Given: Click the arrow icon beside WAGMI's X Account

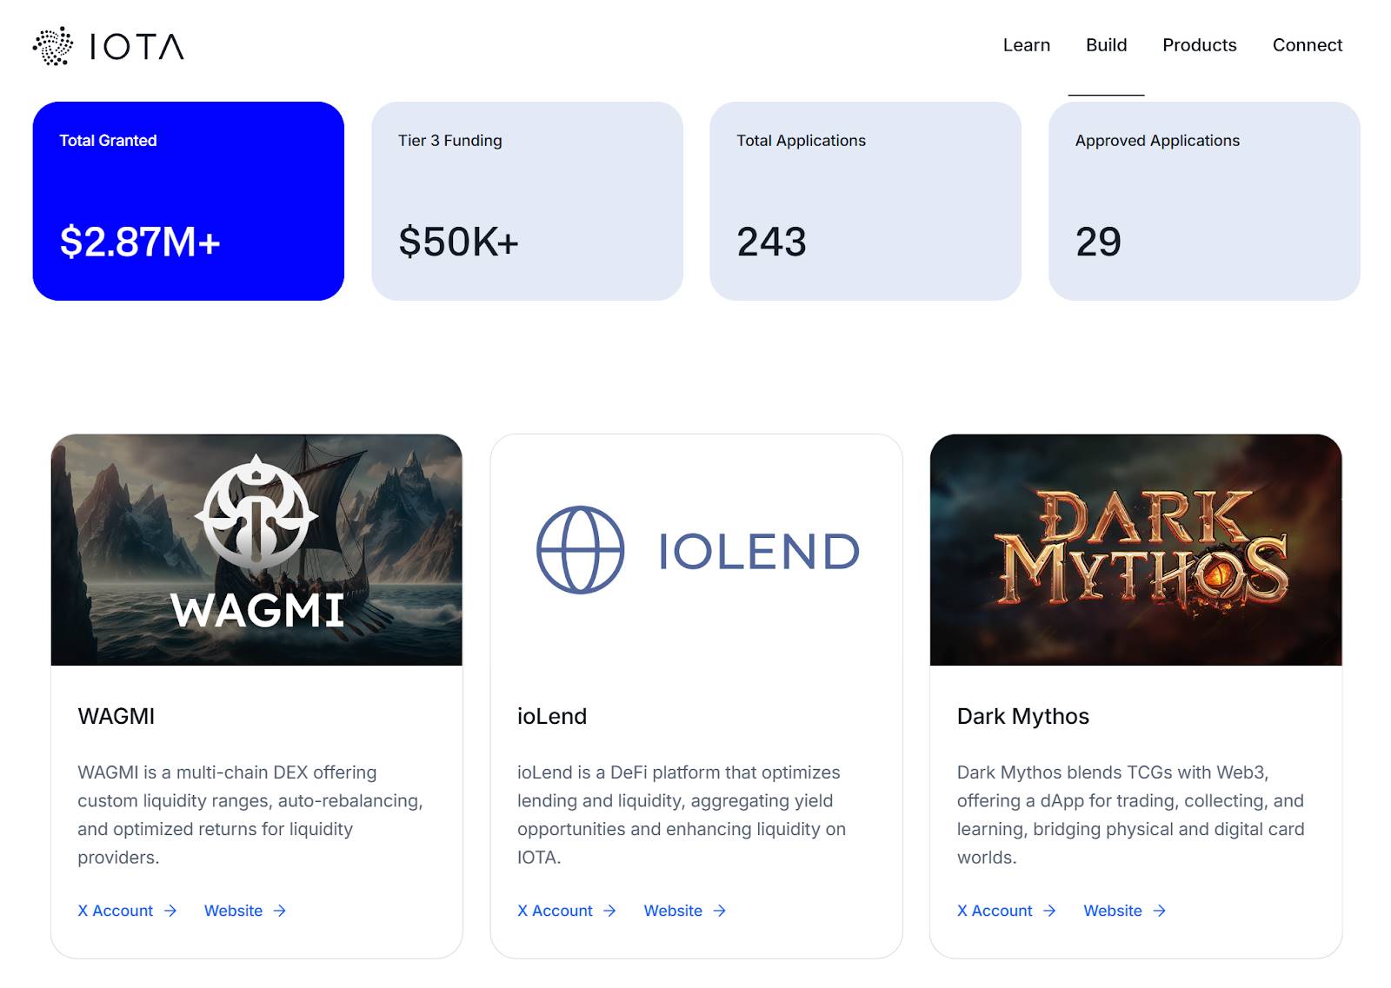Looking at the screenshot, I should 170,911.
